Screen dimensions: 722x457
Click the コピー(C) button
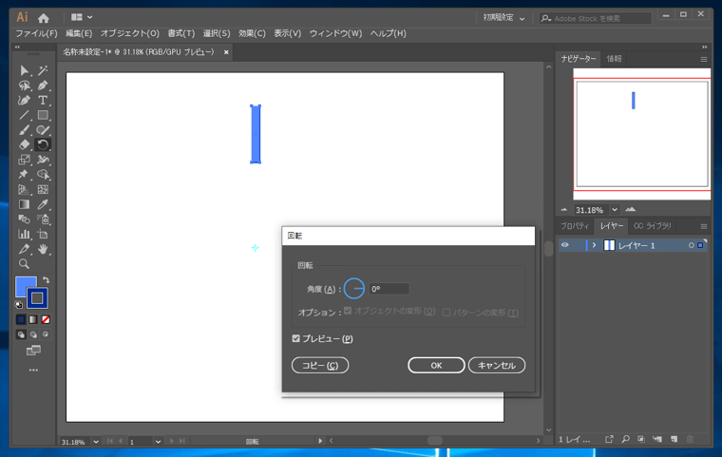point(320,366)
